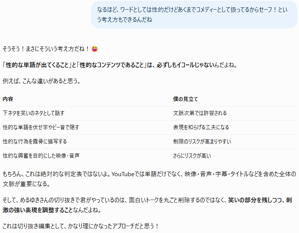
Task: Click table header 僕の見立て
Action: (x=185, y=99)
